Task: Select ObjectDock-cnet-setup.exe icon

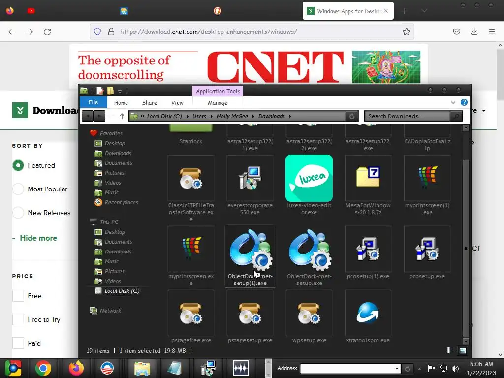Action: click(x=309, y=250)
